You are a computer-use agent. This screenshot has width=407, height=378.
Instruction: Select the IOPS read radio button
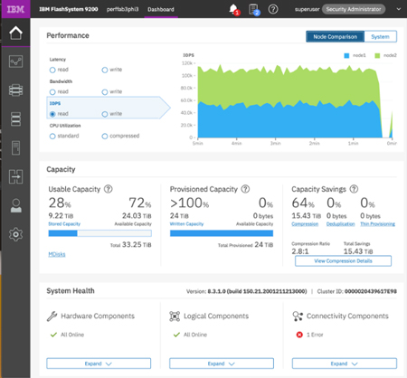pos(52,114)
